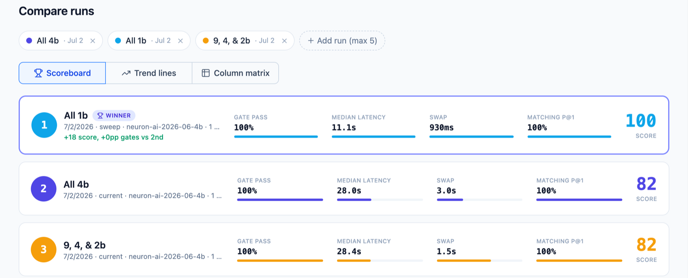The width and height of the screenshot is (688, 278).
Task: Click the All 1b run title in scoreboard
Action: coord(76,115)
